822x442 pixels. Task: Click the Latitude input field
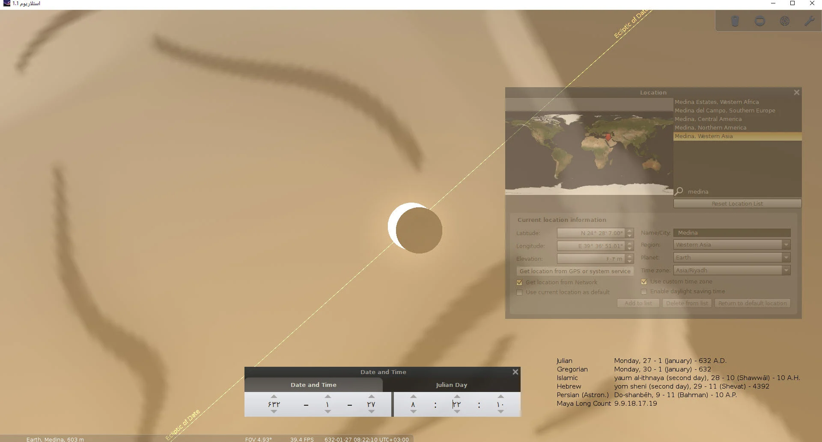point(591,233)
